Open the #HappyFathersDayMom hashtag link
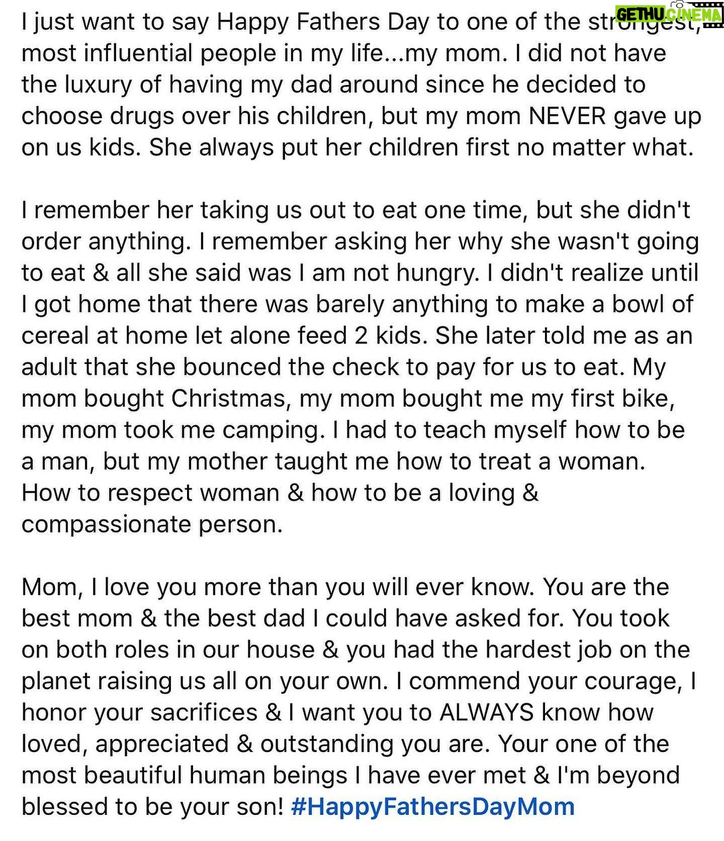 pos(432,806)
